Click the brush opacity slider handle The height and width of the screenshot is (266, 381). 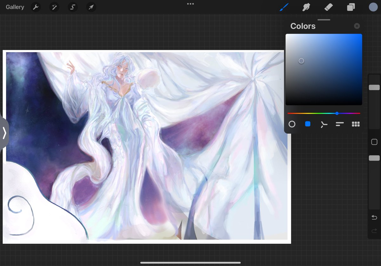374,158
